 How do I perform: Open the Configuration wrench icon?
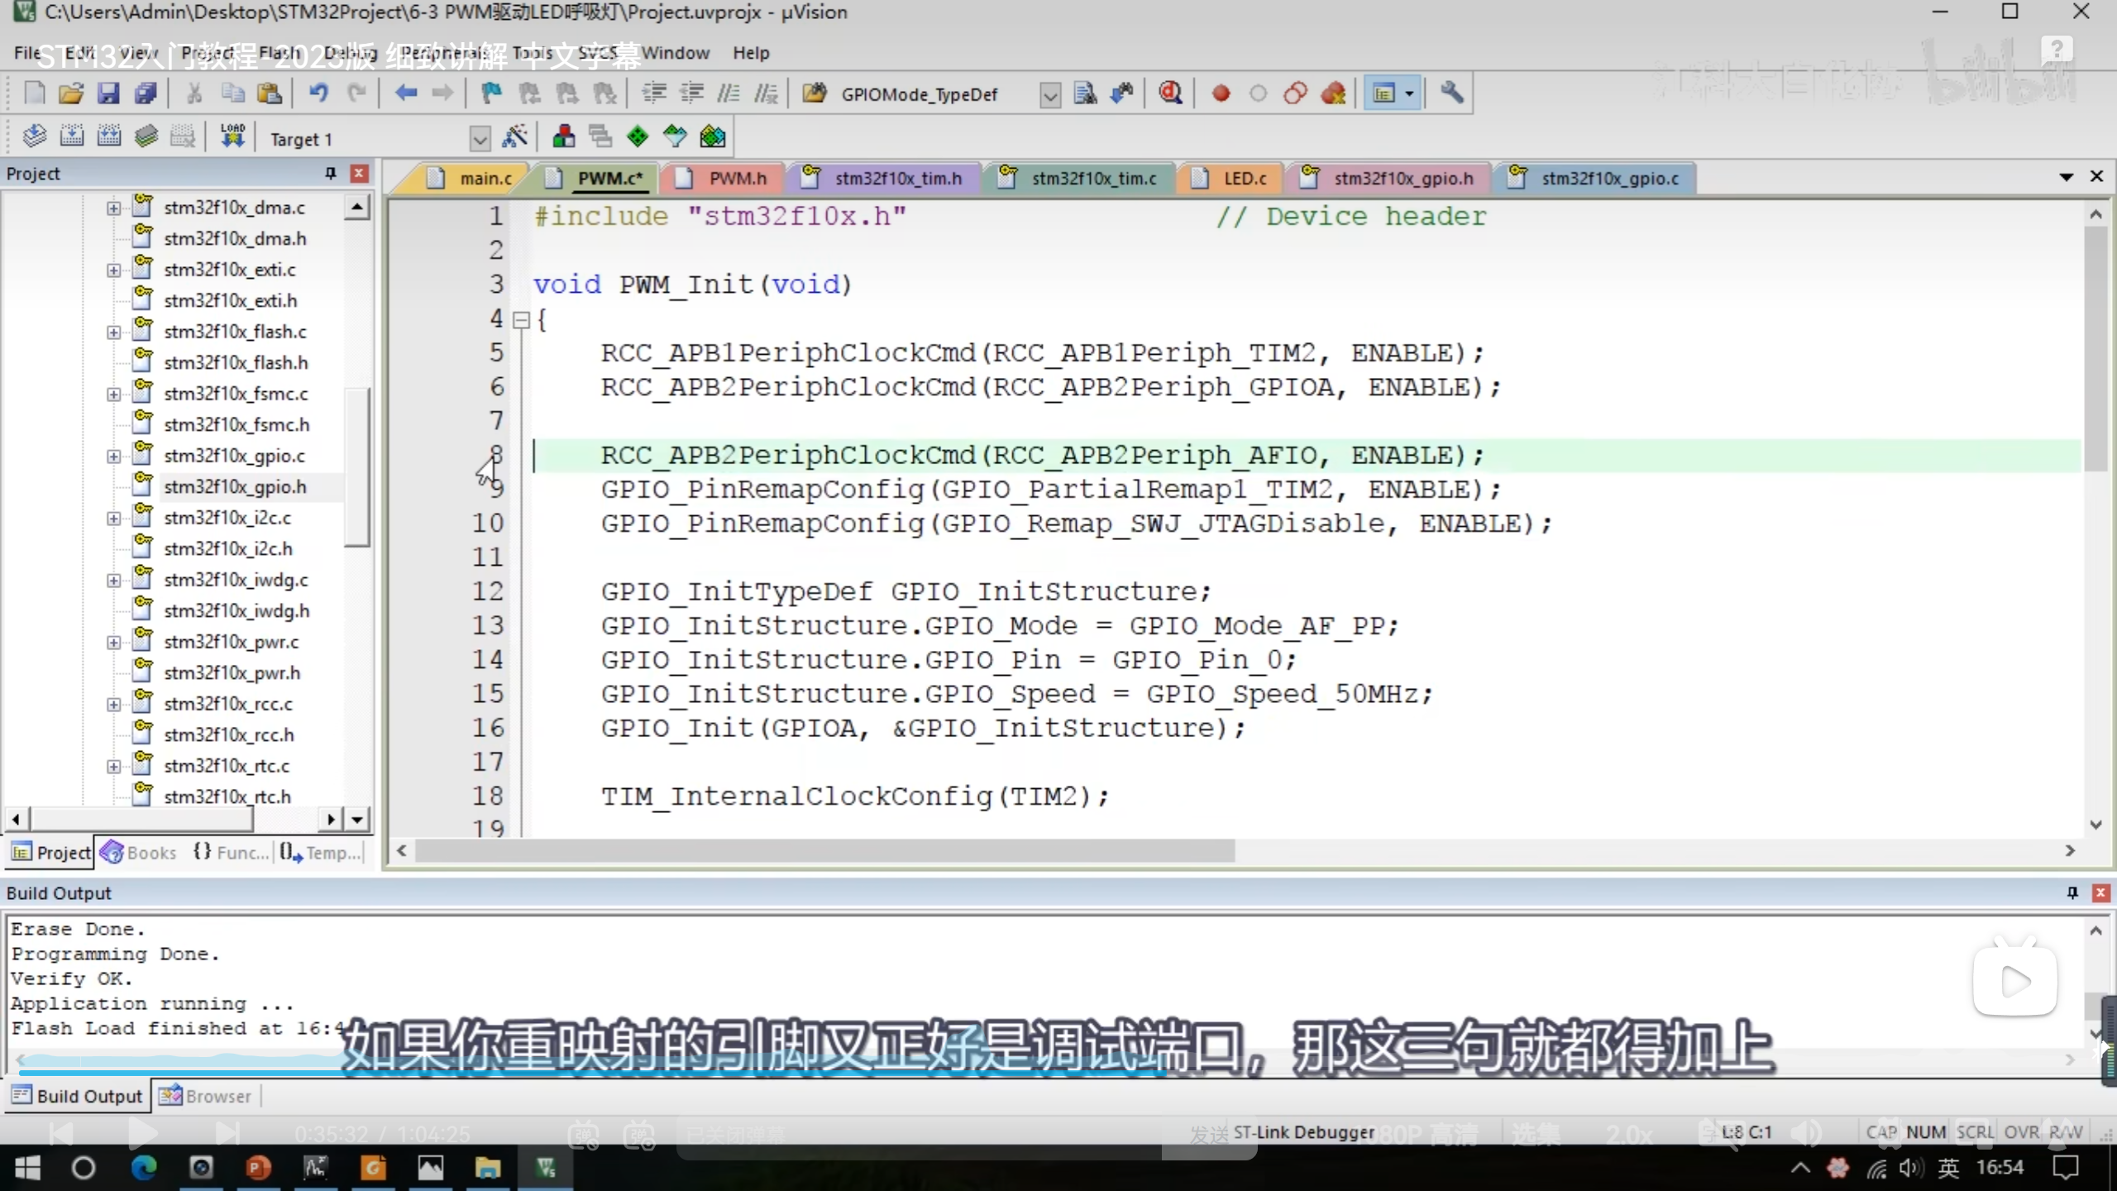(1451, 93)
